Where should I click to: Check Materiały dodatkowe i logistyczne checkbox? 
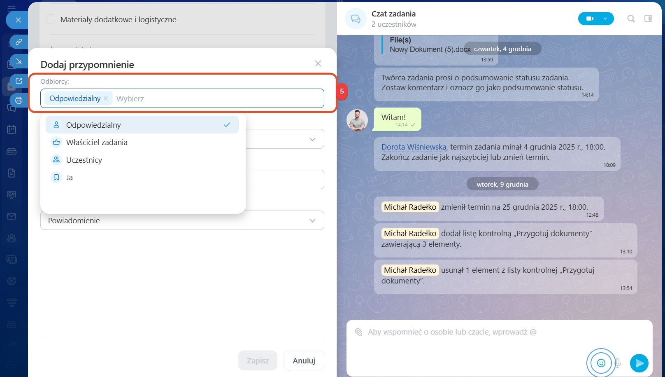tap(51, 19)
